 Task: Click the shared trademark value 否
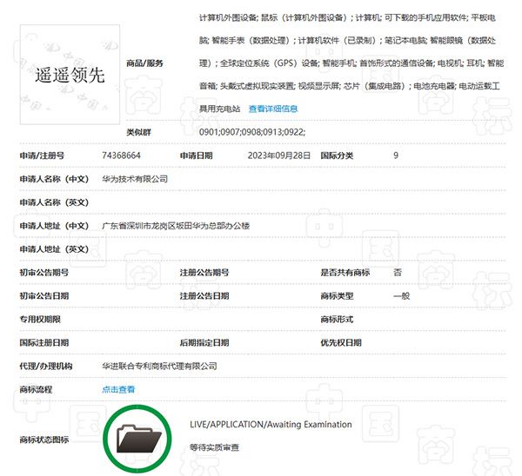(397, 273)
